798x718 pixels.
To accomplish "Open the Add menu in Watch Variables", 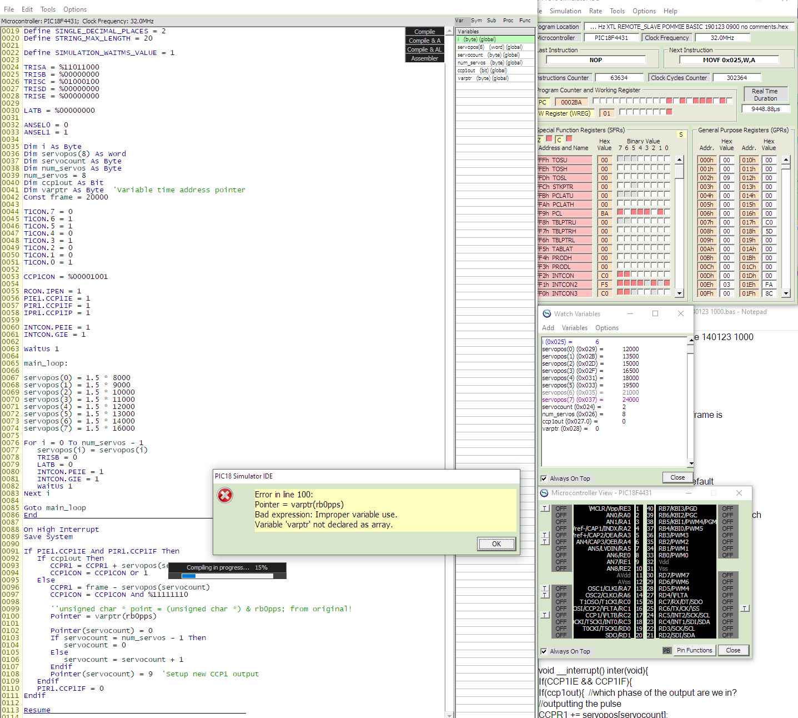I will [548, 328].
